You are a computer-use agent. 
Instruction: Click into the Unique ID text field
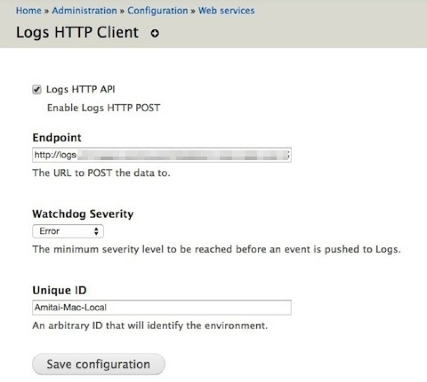pos(162,307)
